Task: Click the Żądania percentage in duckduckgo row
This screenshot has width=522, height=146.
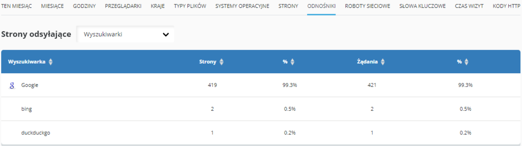Action: tap(465, 133)
